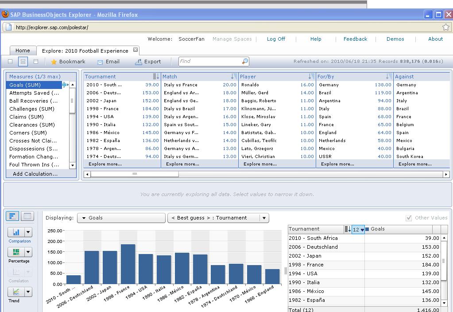Click the 1998 - France chart bar

pos(128,264)
